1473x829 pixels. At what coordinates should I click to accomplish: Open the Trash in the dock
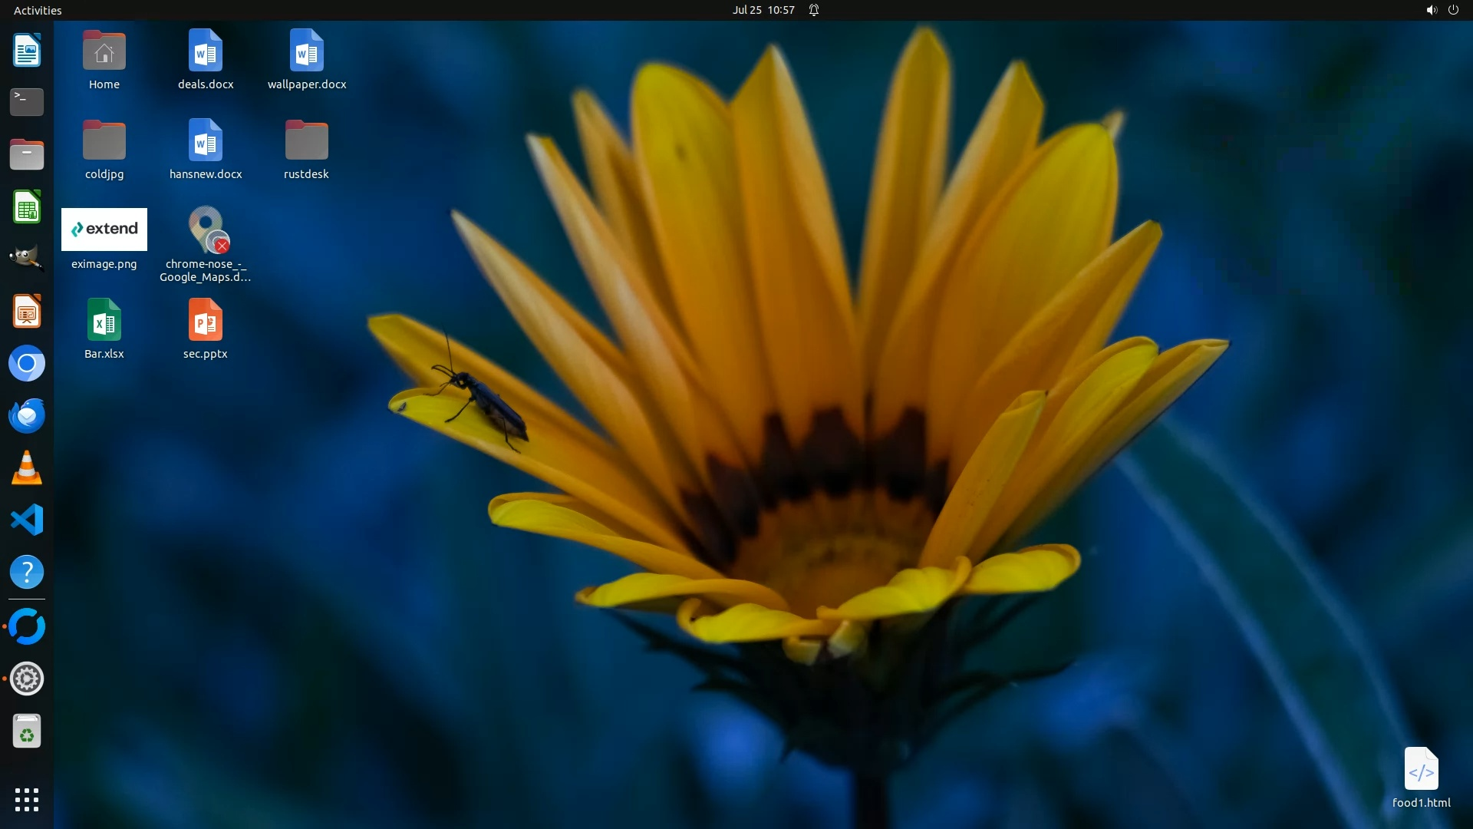(x=27, y=732)
